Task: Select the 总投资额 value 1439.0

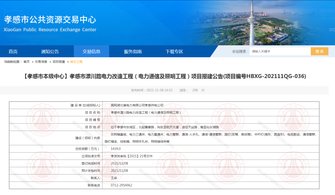Action: 115,149
